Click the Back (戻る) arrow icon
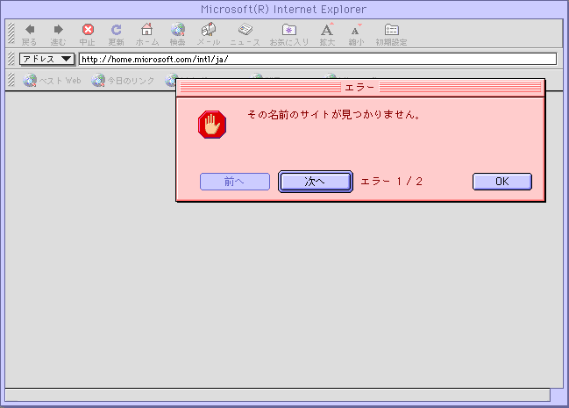 [x=30, y=30]
